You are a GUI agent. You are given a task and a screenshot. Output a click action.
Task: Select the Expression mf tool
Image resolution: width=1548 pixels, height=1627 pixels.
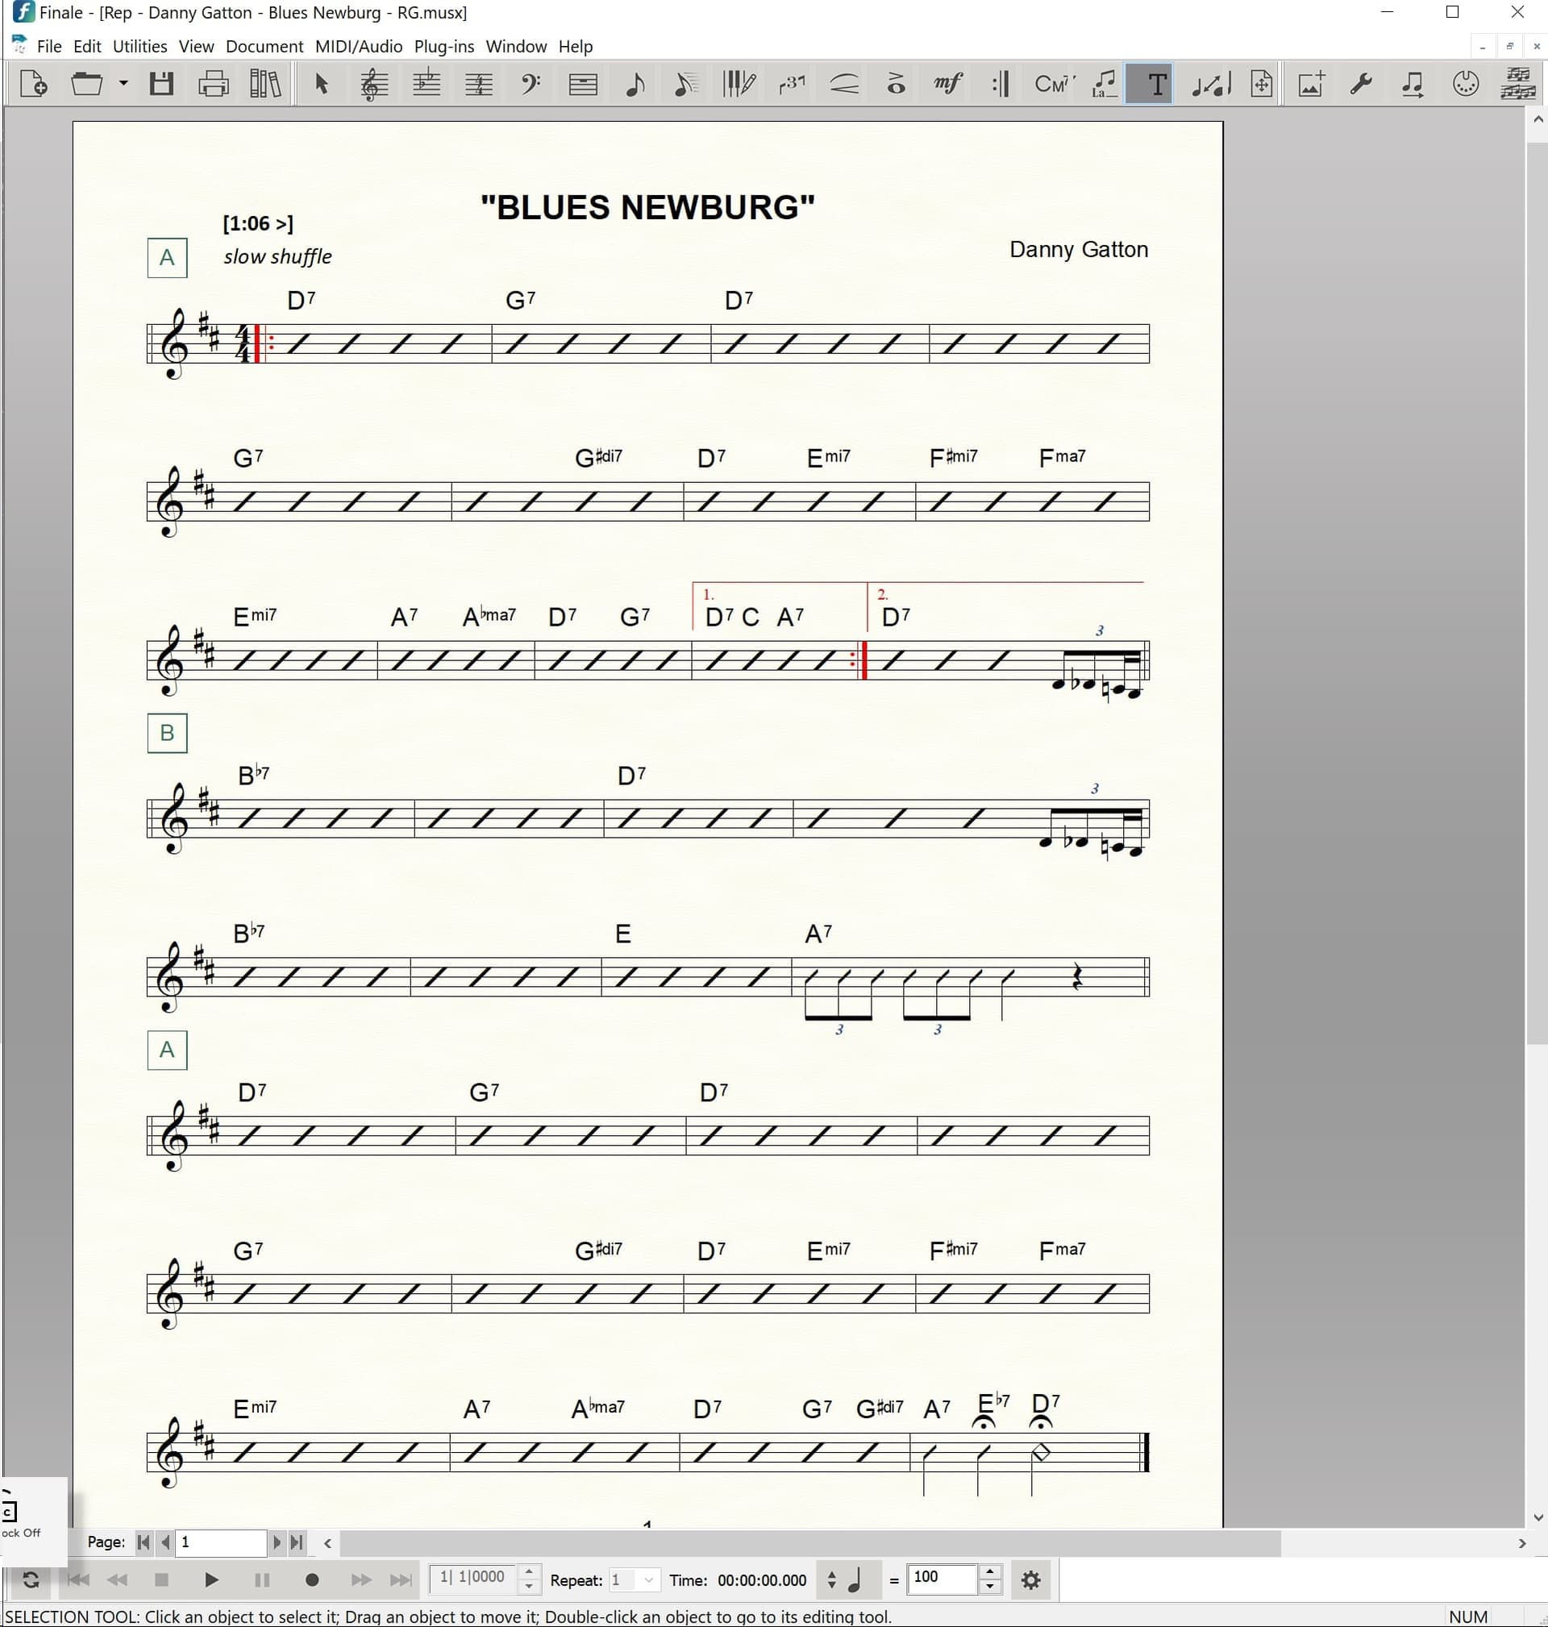pos(947,84)
